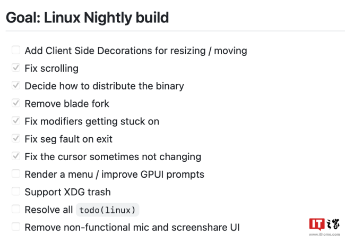
Task: Toggle the Remove blade fork checkbox
Action: click(15, 103)
